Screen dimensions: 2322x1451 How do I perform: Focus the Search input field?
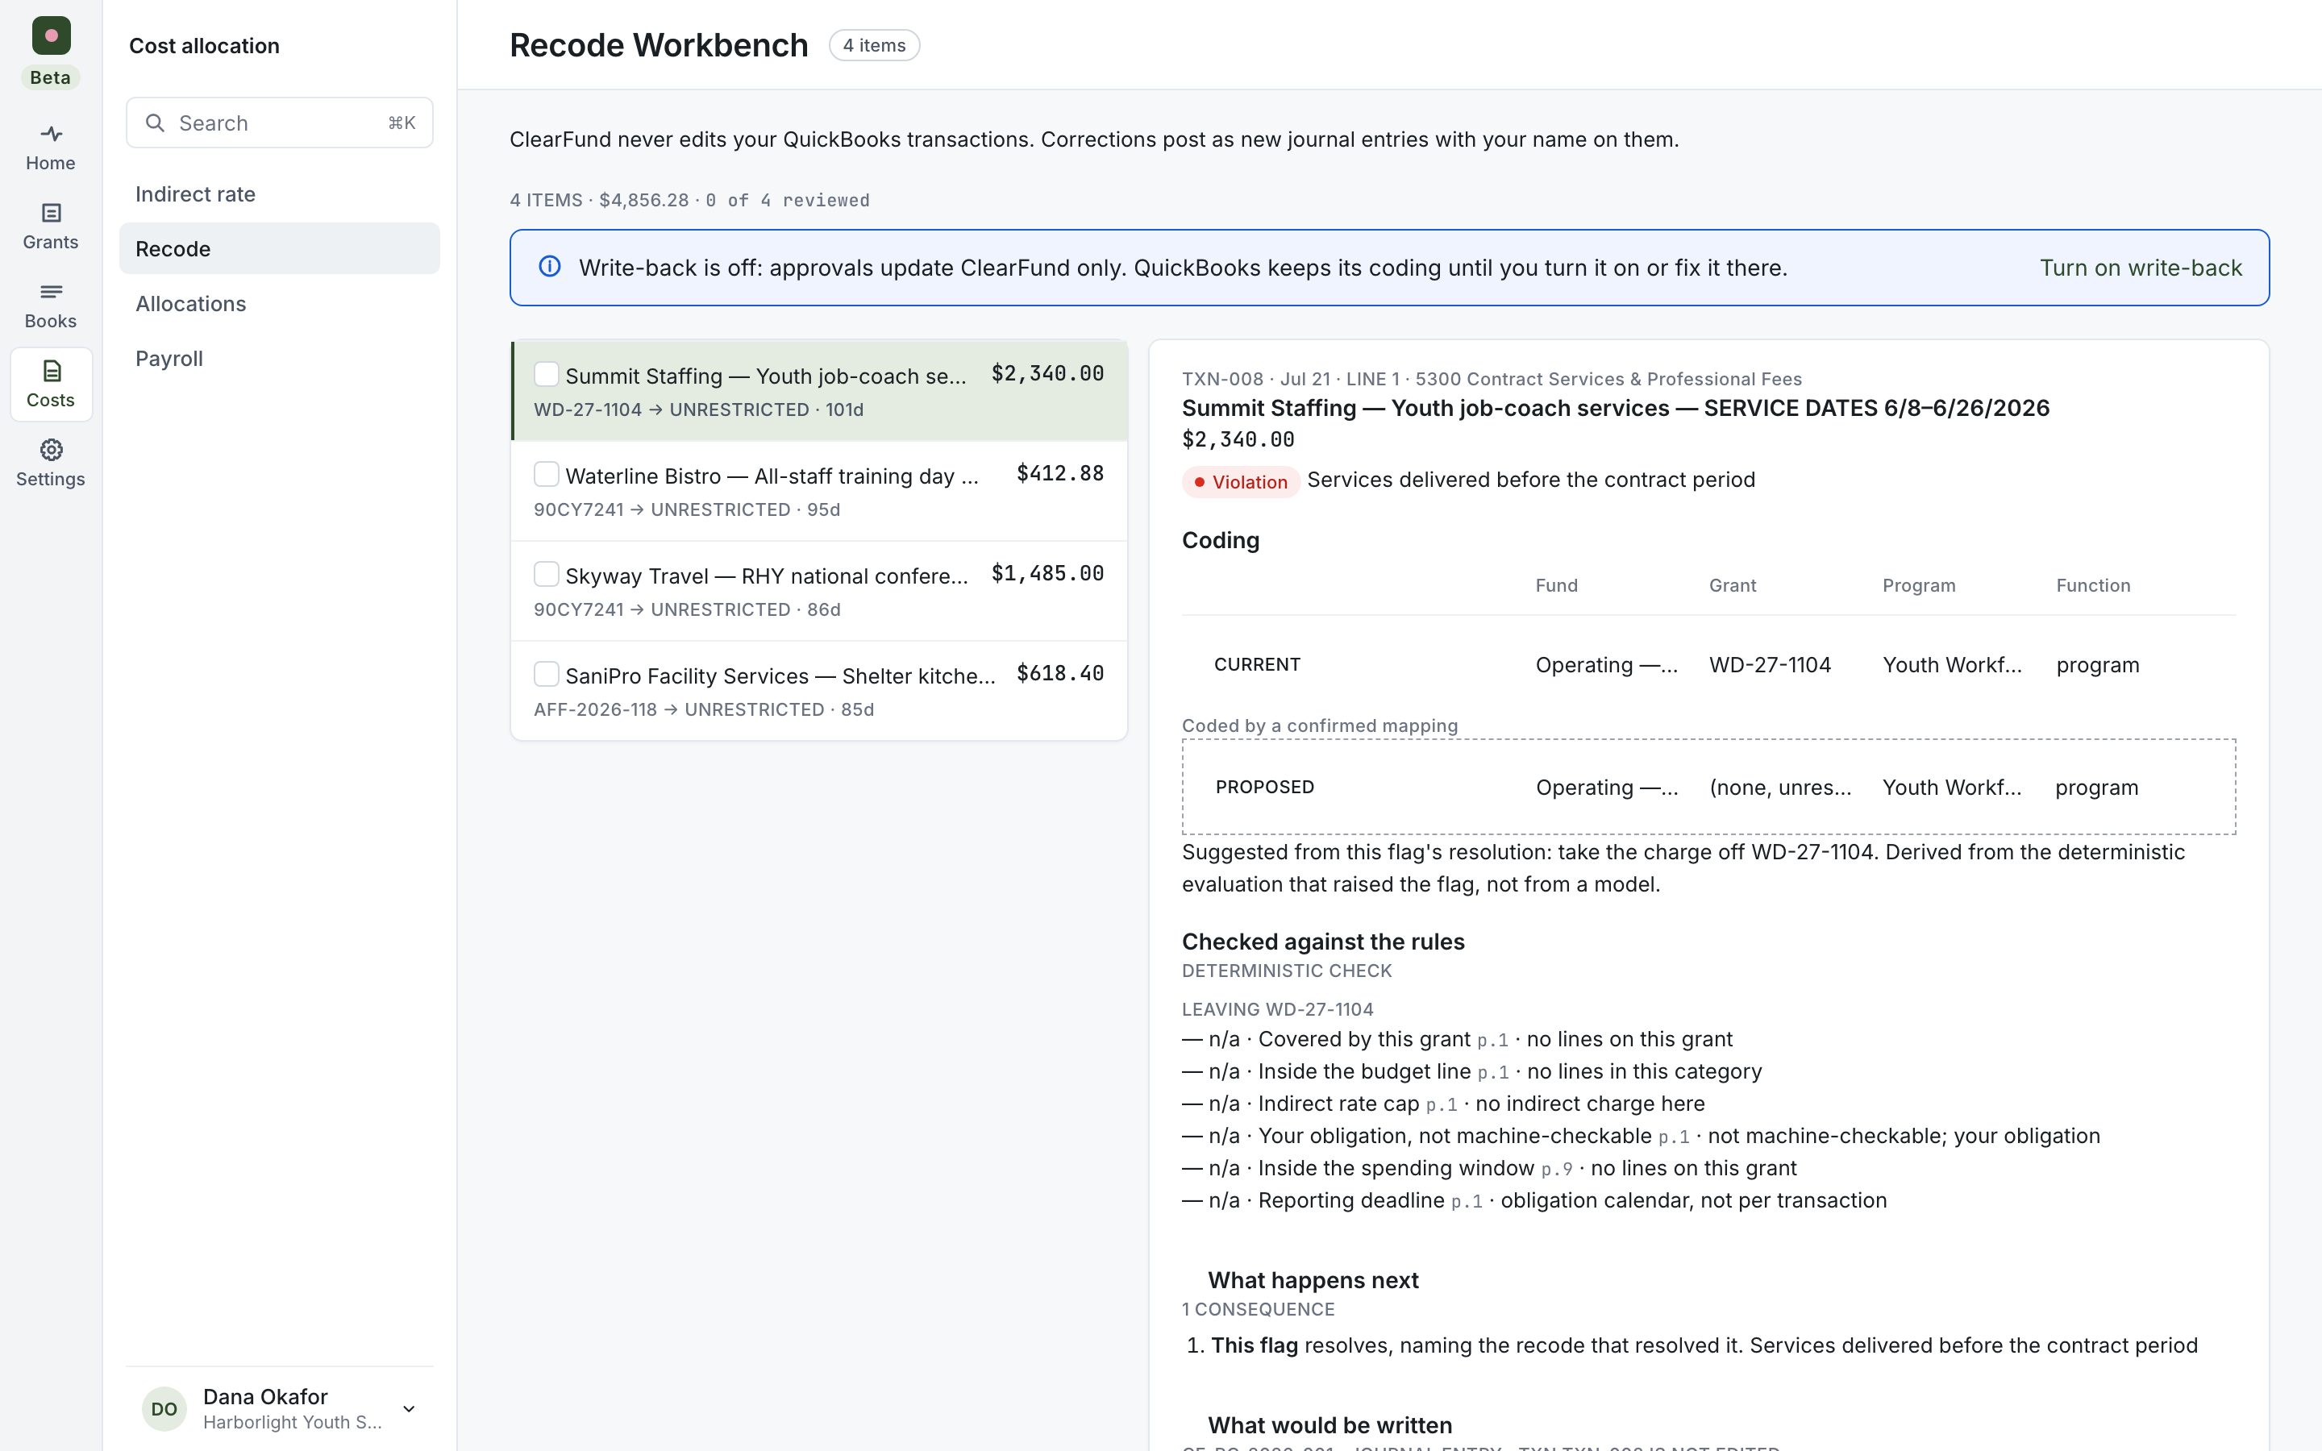click(x=279, y=123)
